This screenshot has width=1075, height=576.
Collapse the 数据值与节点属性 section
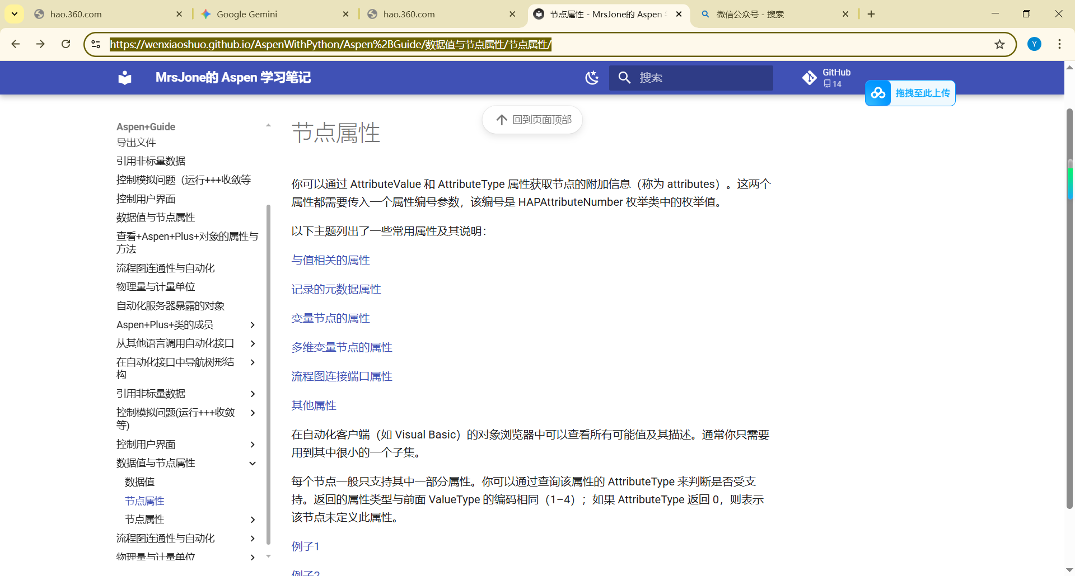253,463
